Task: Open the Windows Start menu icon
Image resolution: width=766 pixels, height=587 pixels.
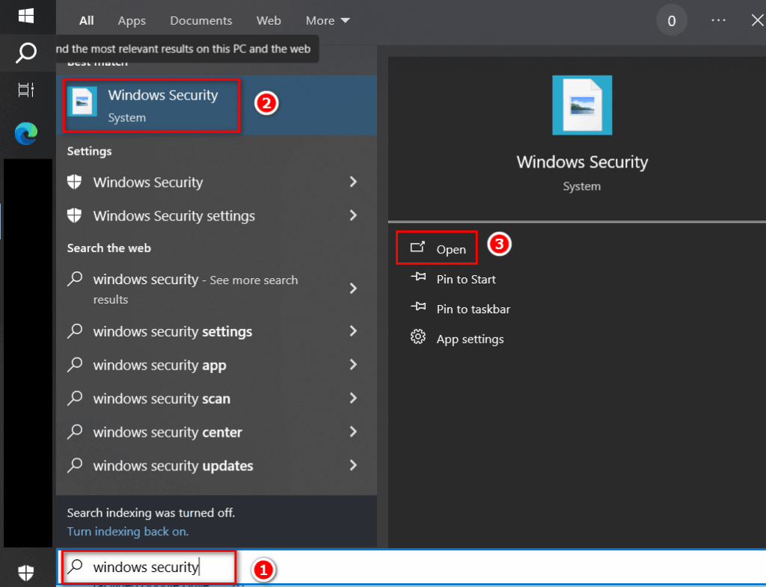Action: pos(26,16)
